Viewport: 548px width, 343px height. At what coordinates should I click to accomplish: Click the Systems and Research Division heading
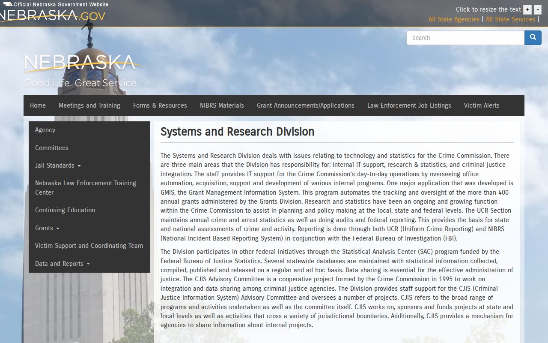238,132
